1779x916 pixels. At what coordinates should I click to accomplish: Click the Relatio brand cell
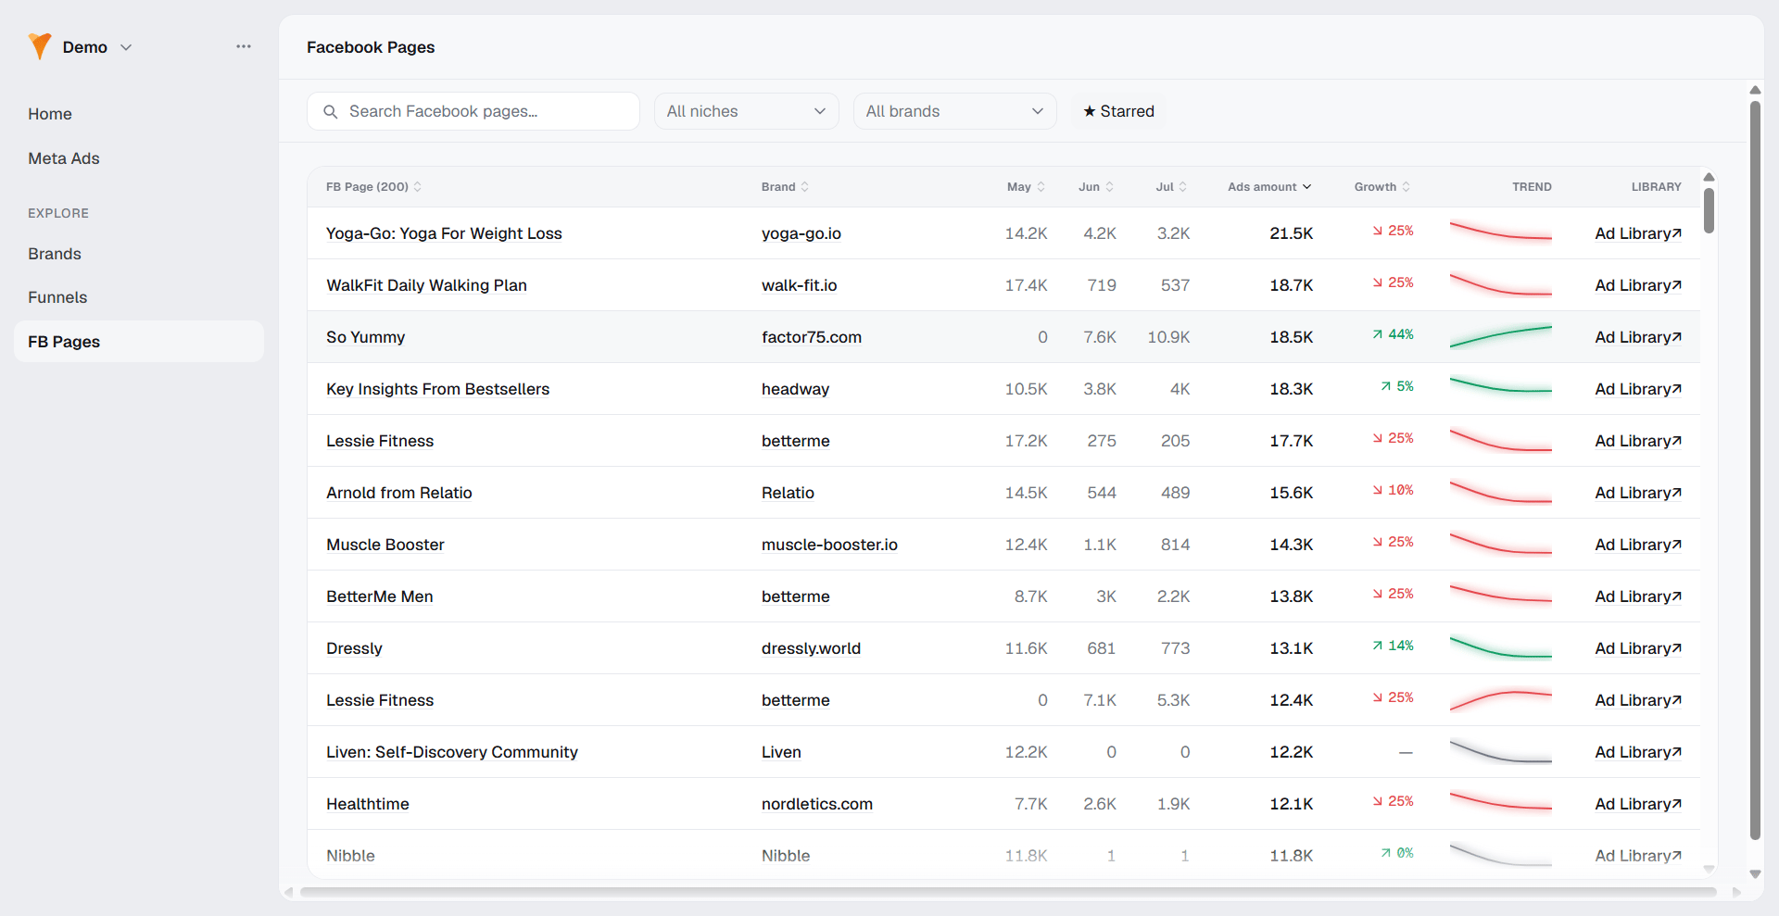point(788,493)
